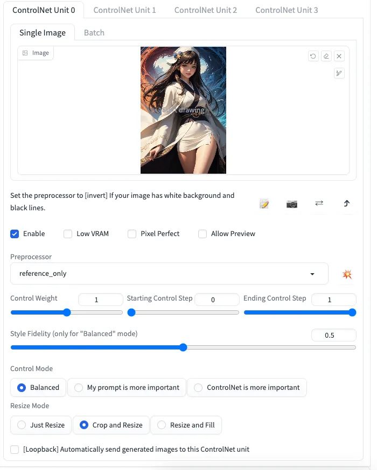Open the Batch tab
The width and height of the screenshot is (377, 470).
(94, 33)
